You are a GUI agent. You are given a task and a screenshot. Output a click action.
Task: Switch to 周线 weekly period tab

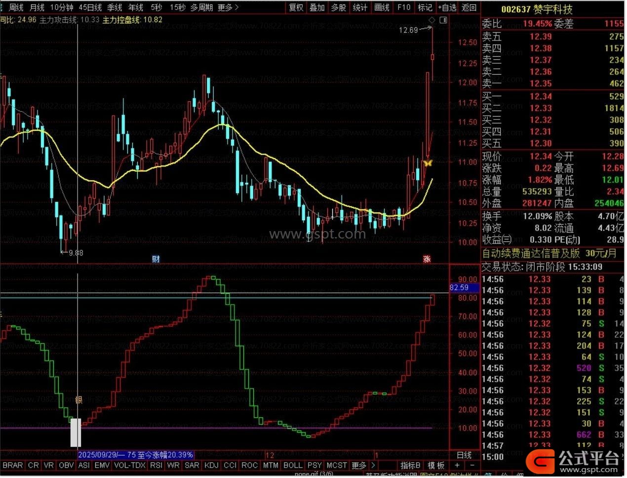[x=16, y=7]
